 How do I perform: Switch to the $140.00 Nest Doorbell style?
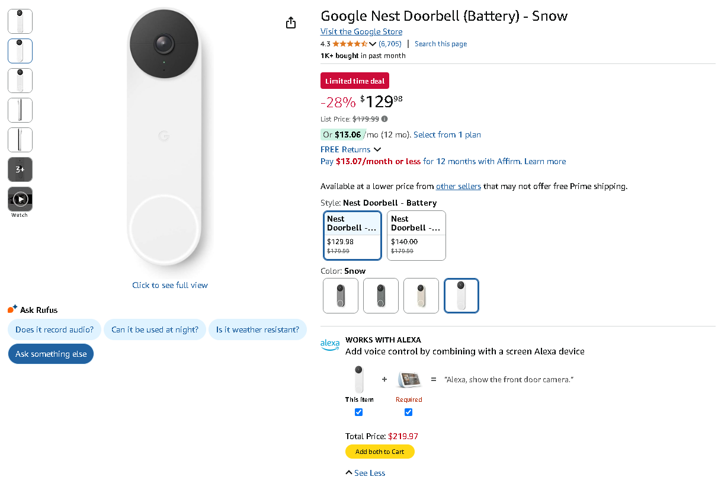click(x=416, y=235)
